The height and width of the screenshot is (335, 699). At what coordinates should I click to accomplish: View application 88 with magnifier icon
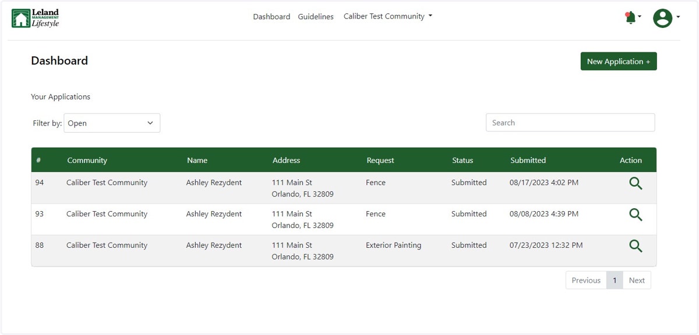tap(636, 246)
